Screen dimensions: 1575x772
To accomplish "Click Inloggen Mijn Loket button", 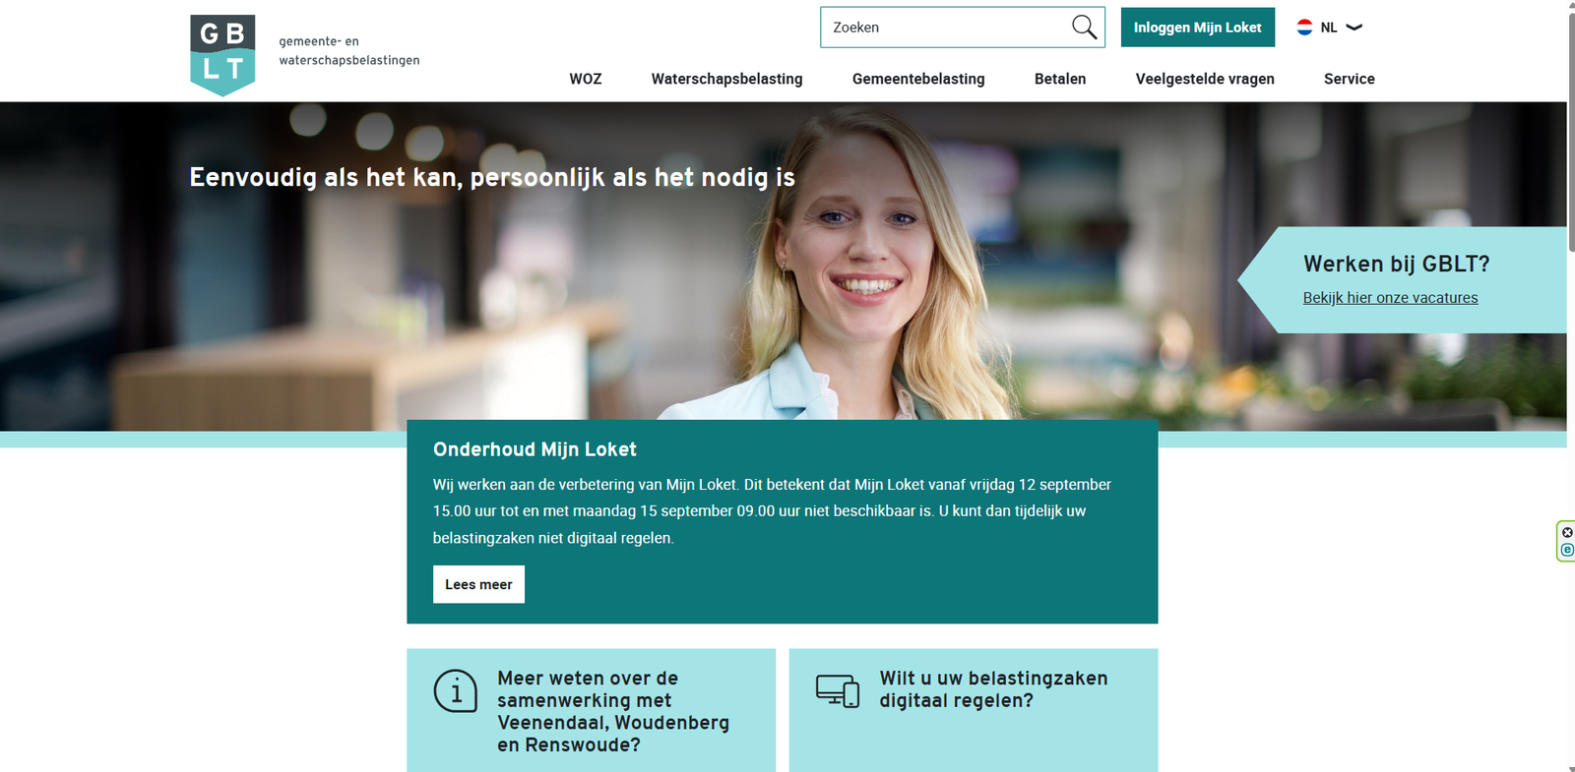I will (1197, 28).
